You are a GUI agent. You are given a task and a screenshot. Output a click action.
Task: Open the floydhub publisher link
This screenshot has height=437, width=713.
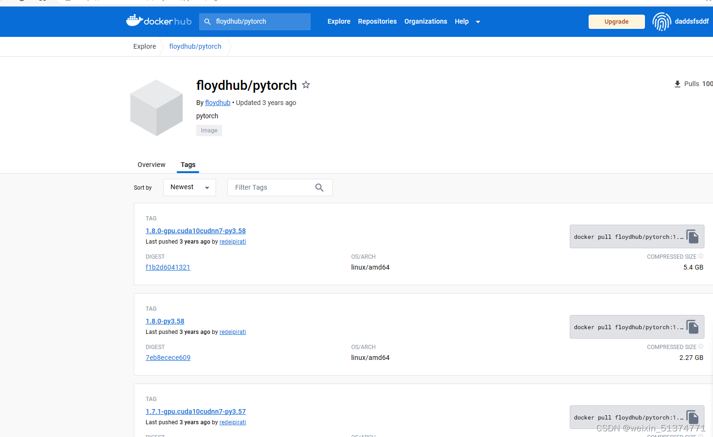pyautogui.click(x=217, y=103)
